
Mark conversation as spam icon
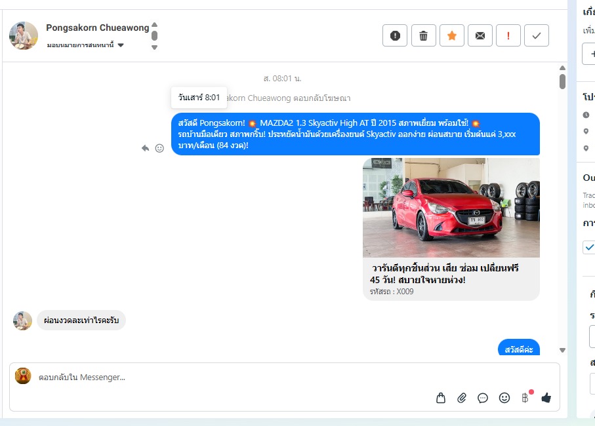pos(395,35)
